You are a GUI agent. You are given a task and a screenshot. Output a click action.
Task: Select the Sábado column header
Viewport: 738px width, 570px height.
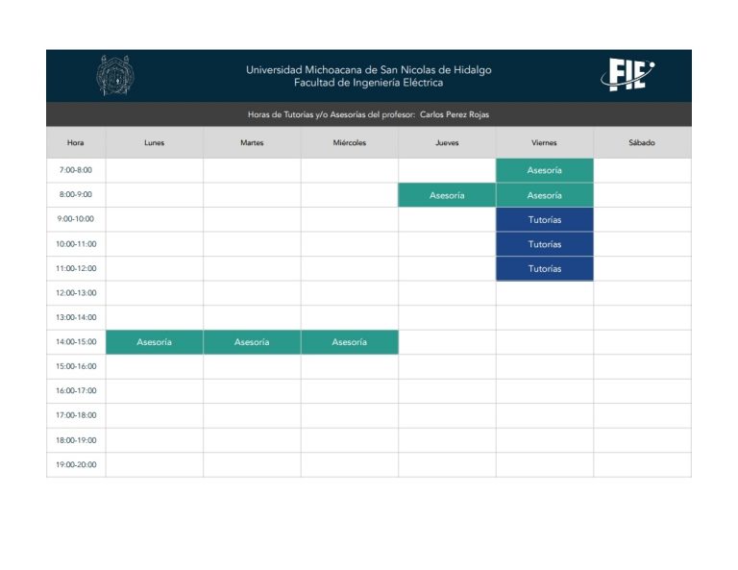pyautogui.click(x=643, y=142)
